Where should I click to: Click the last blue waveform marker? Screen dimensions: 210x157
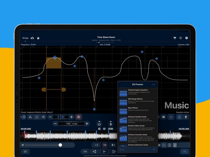[x=170, y=132]
